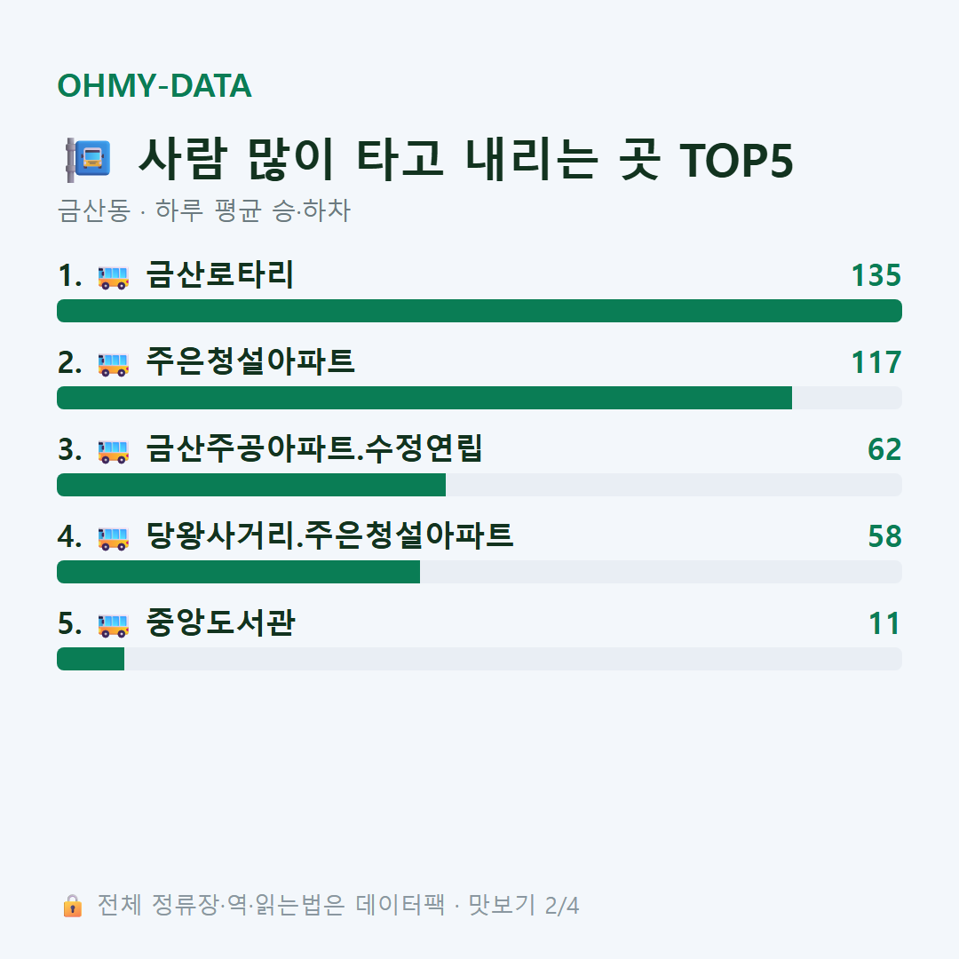Click the bus icon beside 금산로타리

click(114, 277)
